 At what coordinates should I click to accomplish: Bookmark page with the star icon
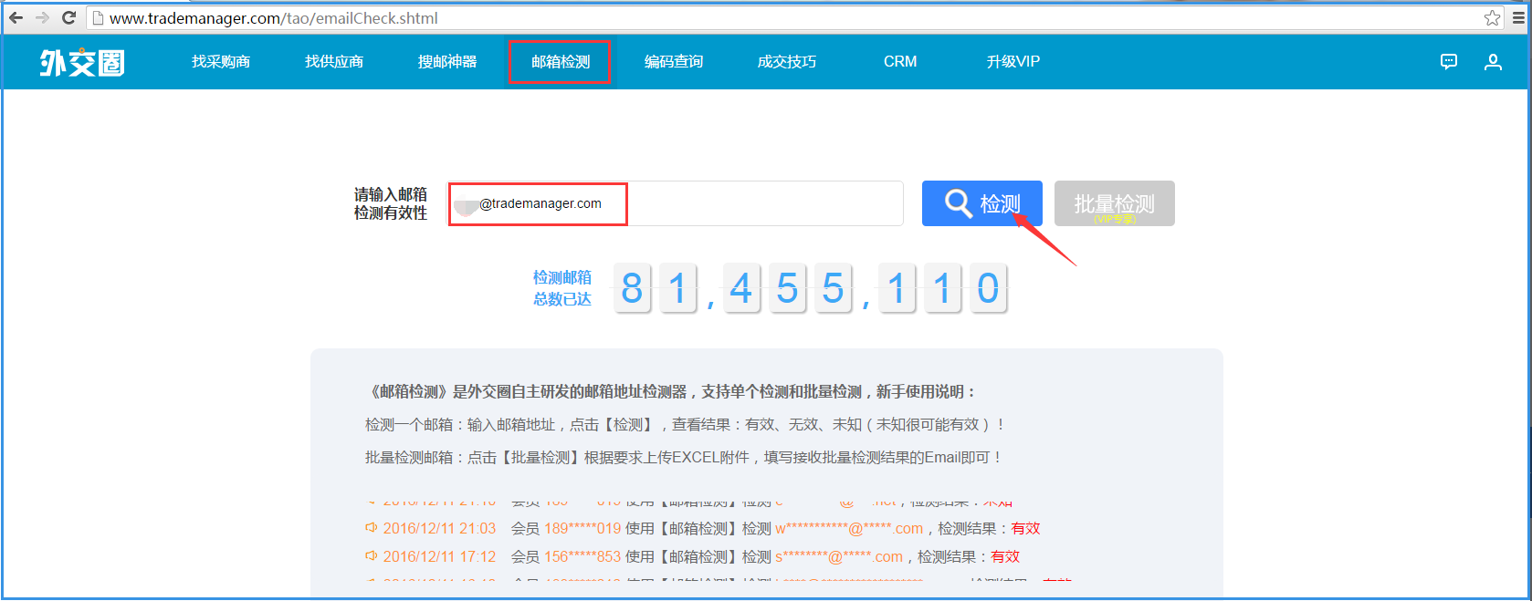1492,17
